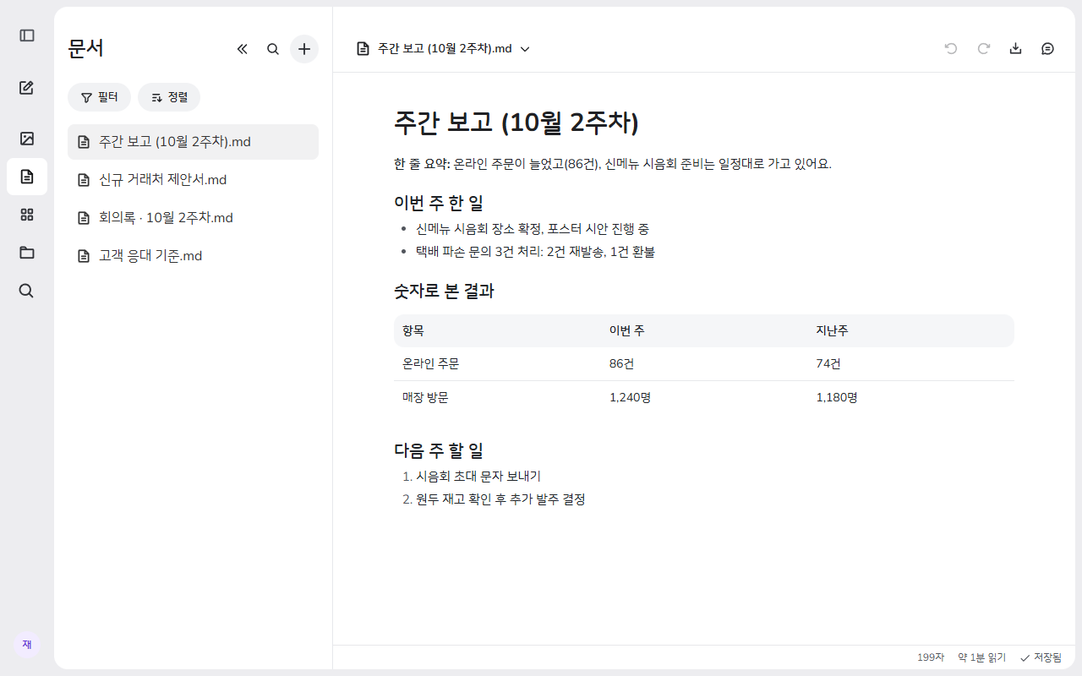
Task: Open 고객 응대 기준.md
Action: click(x=193, y=256)
